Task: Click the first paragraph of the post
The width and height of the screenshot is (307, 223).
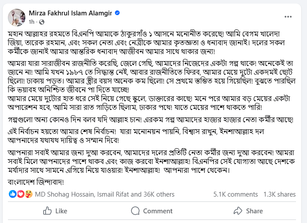Action: click(149, 42)
